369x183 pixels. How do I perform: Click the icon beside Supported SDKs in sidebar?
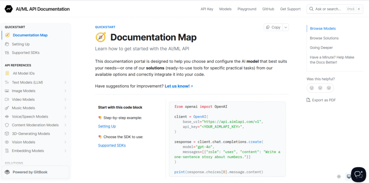coord(7,53)
